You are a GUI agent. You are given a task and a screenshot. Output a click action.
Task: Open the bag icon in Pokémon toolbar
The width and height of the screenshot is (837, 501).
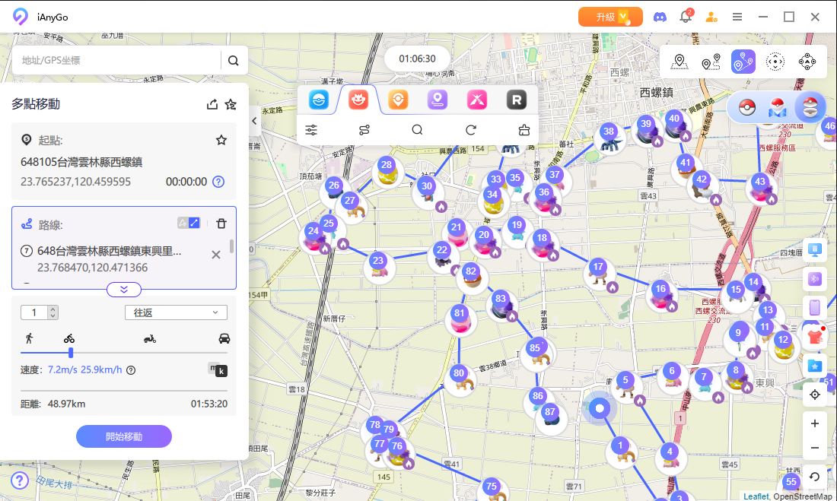524,130
